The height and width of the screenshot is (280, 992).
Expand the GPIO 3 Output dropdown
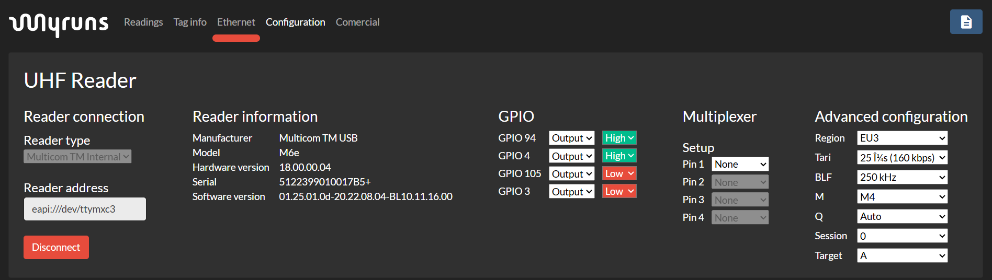click(x=571, y=192)
